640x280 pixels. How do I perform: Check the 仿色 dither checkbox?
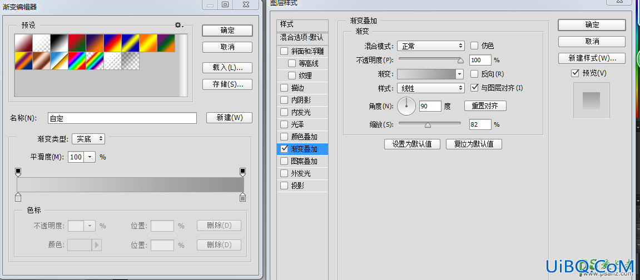click(x=474, y=46)
